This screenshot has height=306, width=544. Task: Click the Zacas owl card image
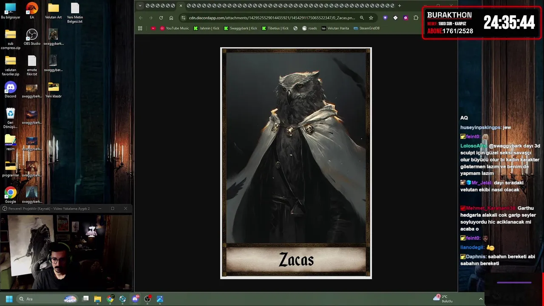tap(296, 163)
